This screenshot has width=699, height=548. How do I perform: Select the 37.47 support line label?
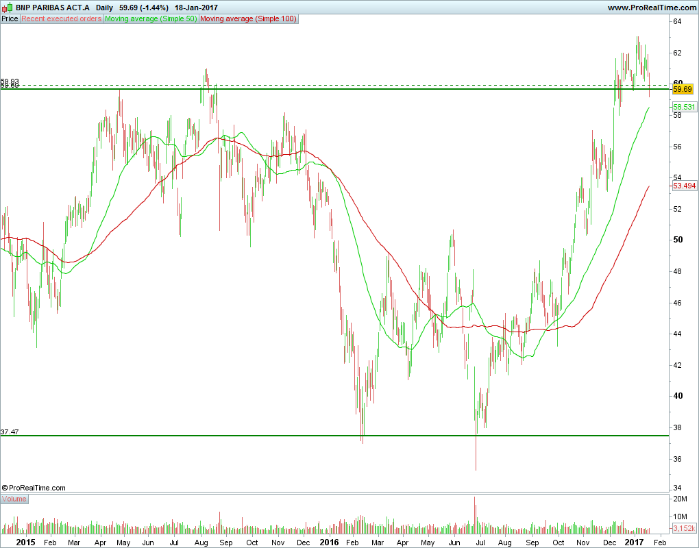point(10,432)
